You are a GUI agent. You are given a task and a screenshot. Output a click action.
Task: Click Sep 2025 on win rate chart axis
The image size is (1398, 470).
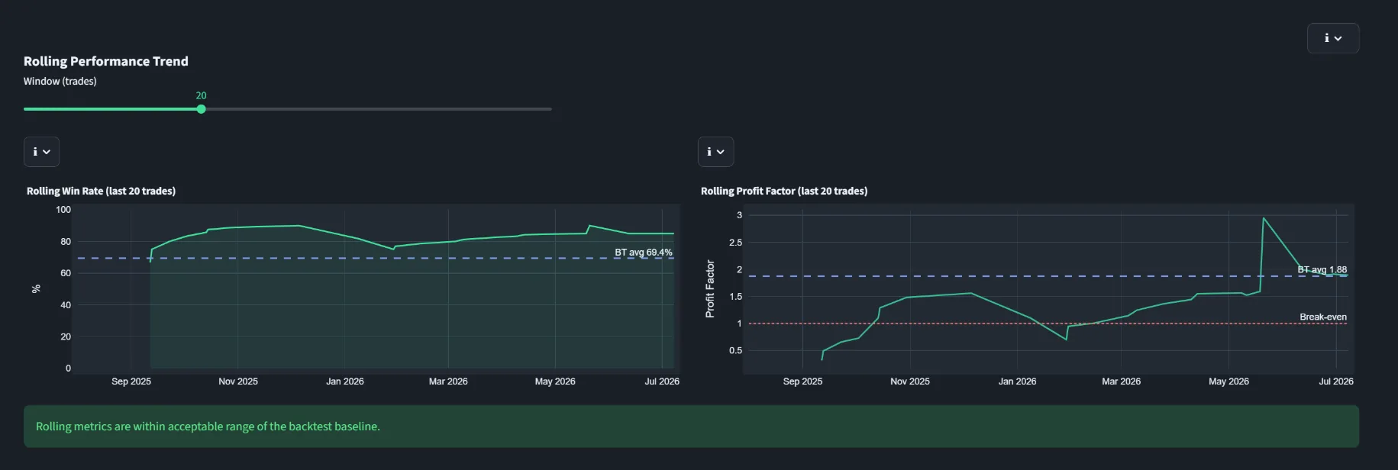tap(131, 381)
